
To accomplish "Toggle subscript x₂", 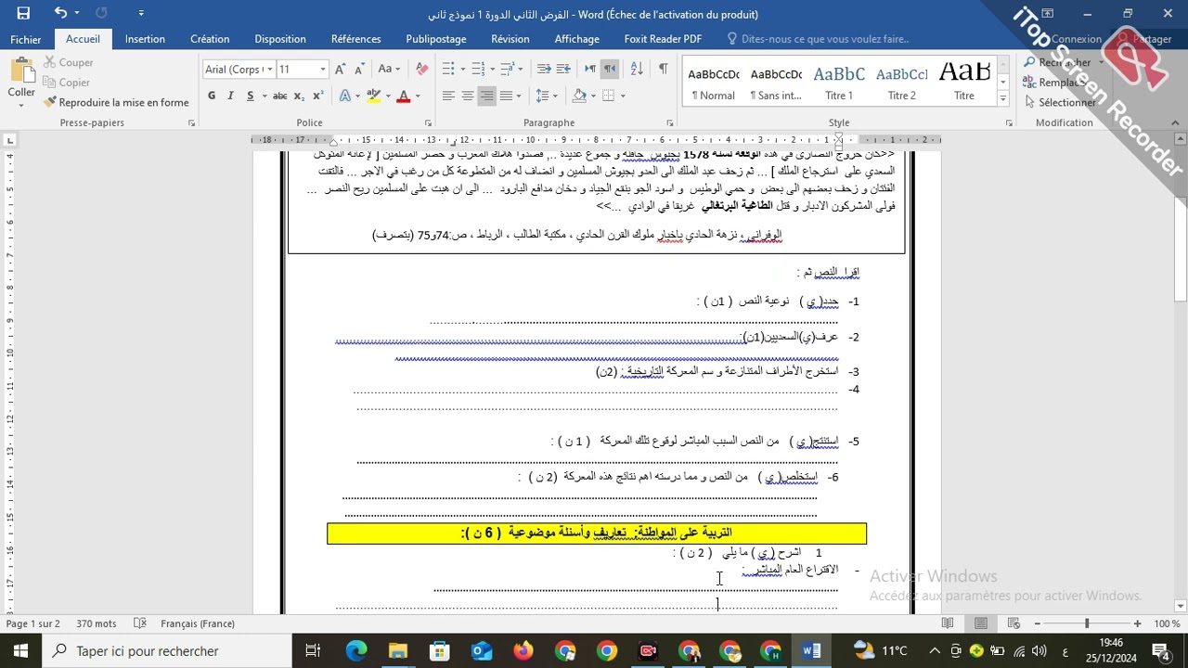I will 299,96.
